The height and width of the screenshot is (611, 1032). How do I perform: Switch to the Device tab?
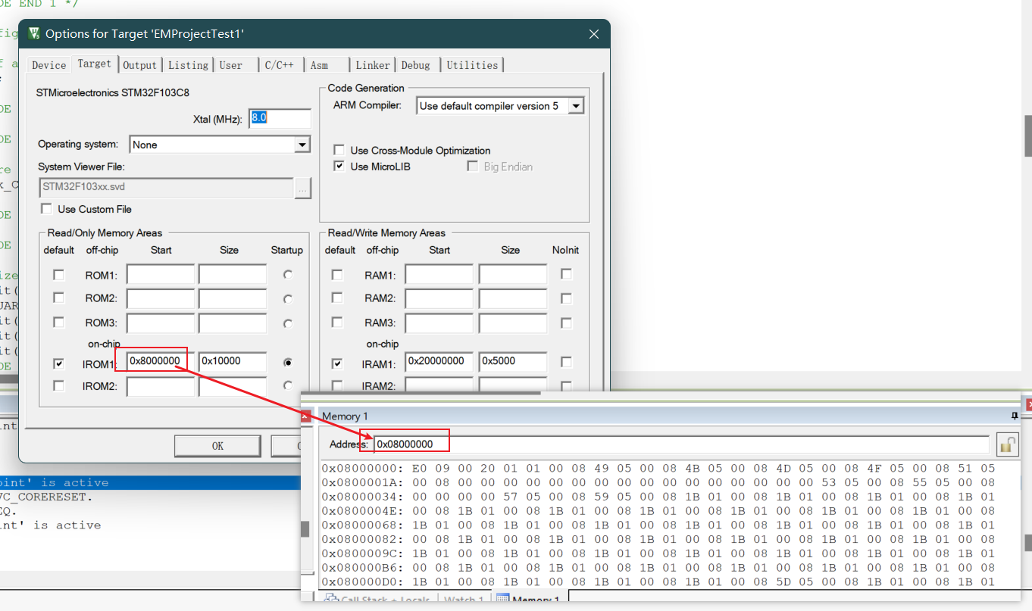(x=49, y=65)
